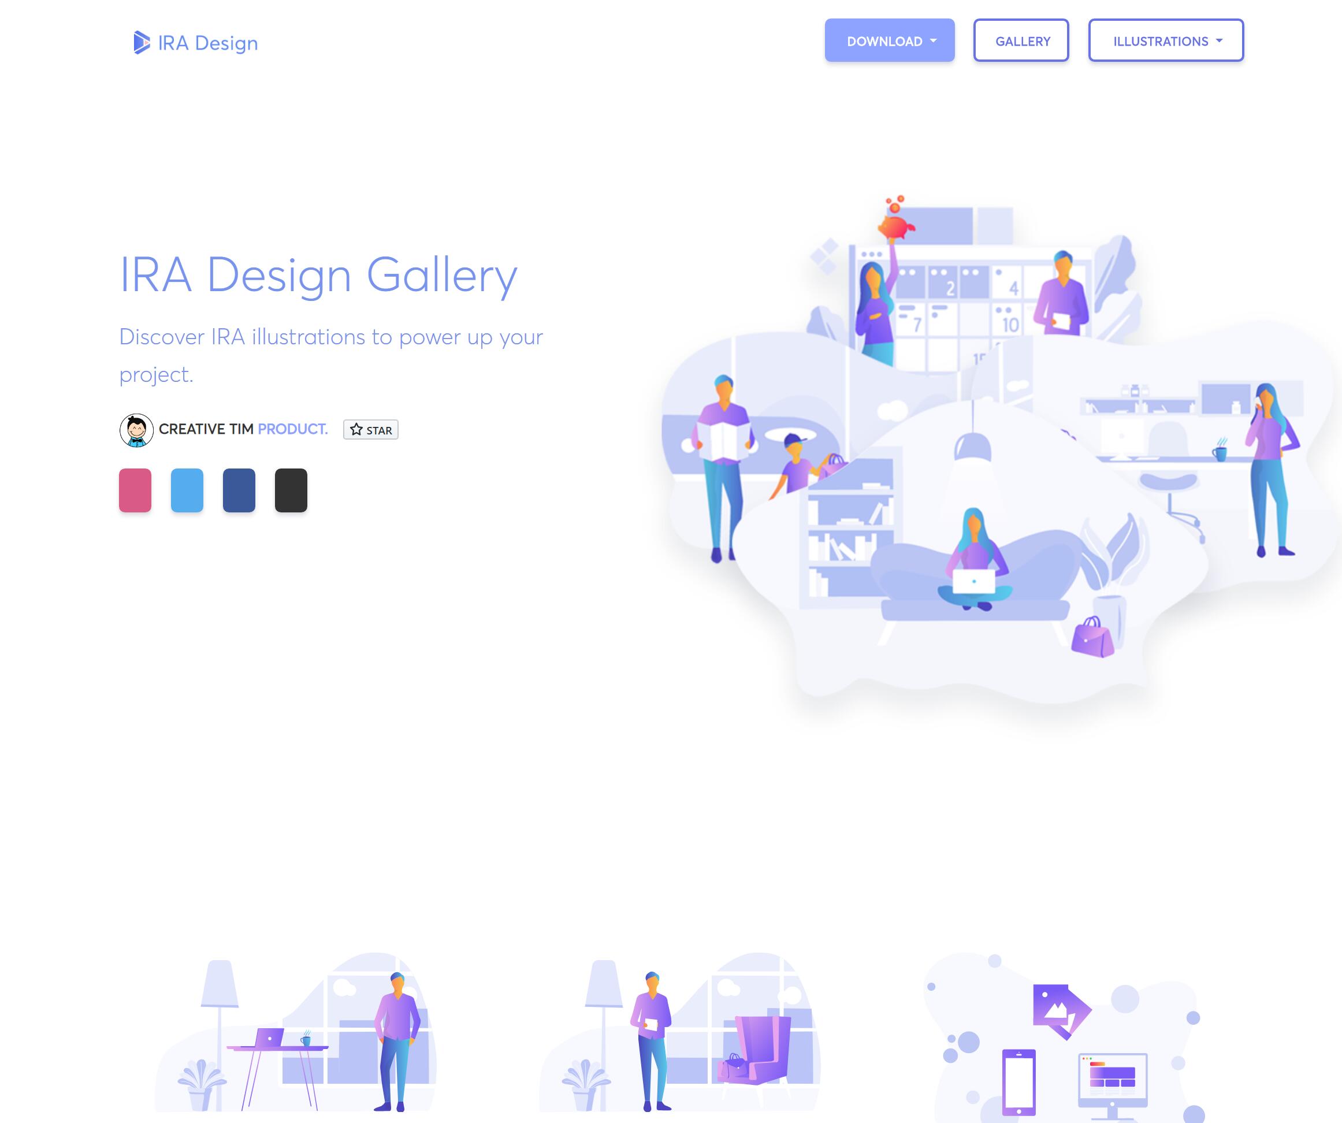Pick the black color swatch
The height and width of the screenshot is (1123, 1342).
point(291,490)
